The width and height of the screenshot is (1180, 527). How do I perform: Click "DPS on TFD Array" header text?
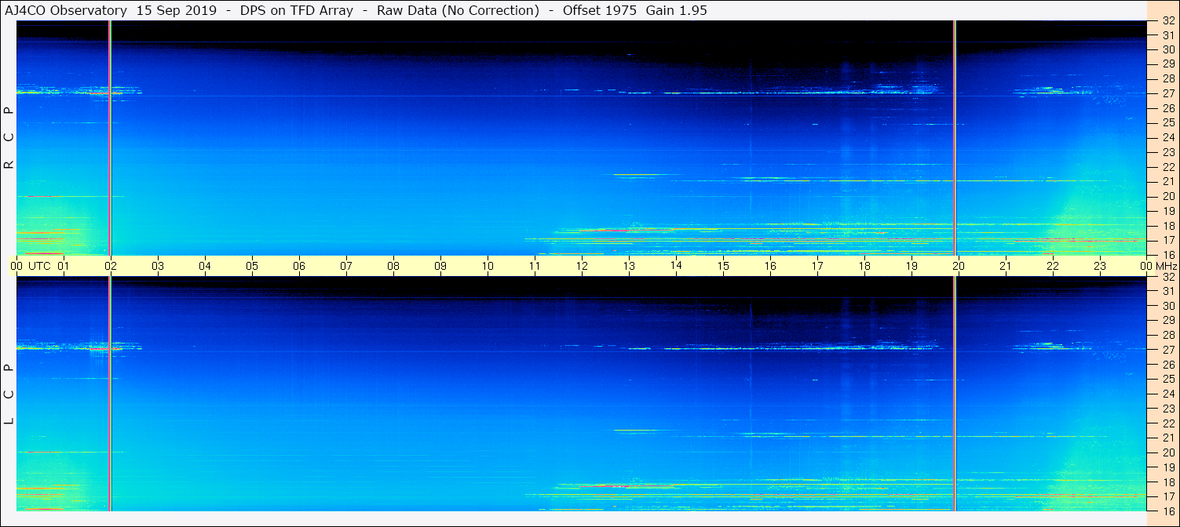[298, 11]
